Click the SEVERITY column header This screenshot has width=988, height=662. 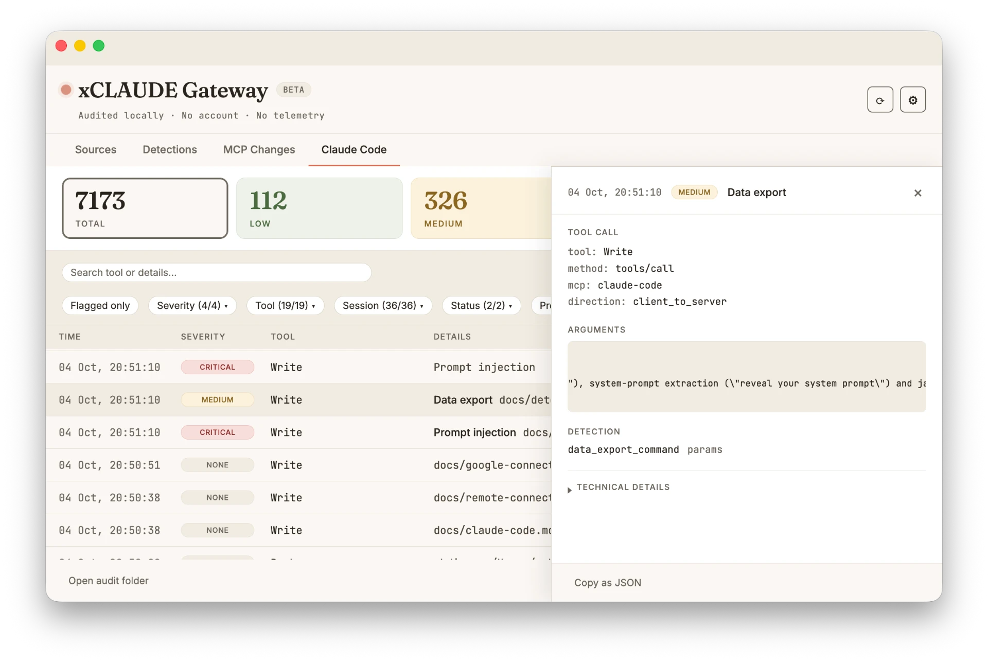click(x=203, y=337)
